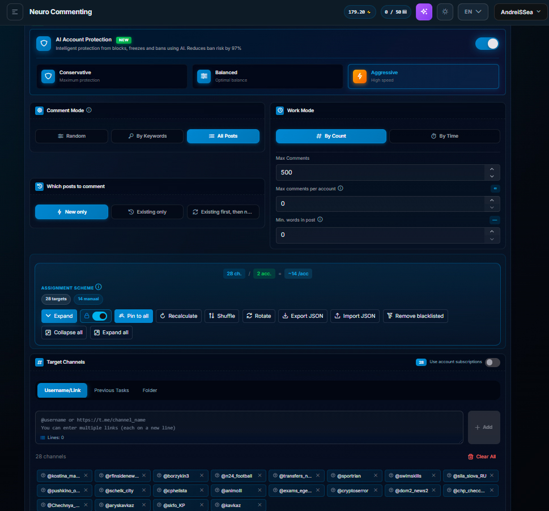Decrease the Max Comments value
Viewport: 549px width, 511px height.
click(x=492, y=176)
